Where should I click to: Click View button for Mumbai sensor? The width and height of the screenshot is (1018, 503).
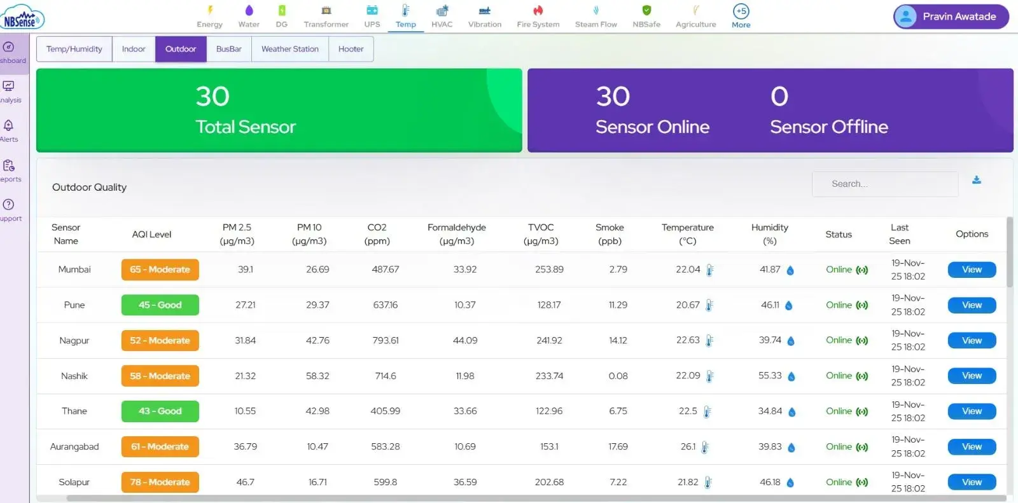(972, 270)
